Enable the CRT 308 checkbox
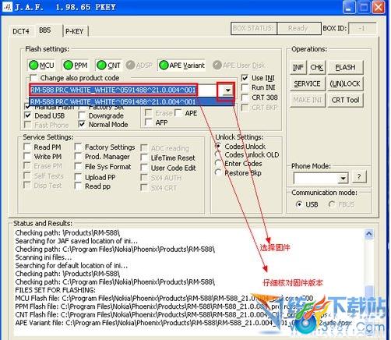 (x=245, y=97)
